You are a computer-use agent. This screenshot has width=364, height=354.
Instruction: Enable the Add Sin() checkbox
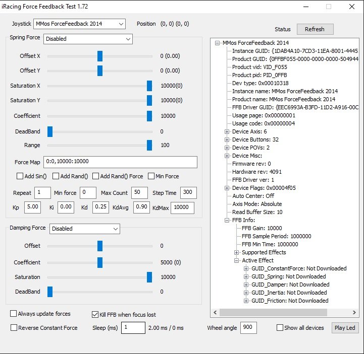pos(20,176)
